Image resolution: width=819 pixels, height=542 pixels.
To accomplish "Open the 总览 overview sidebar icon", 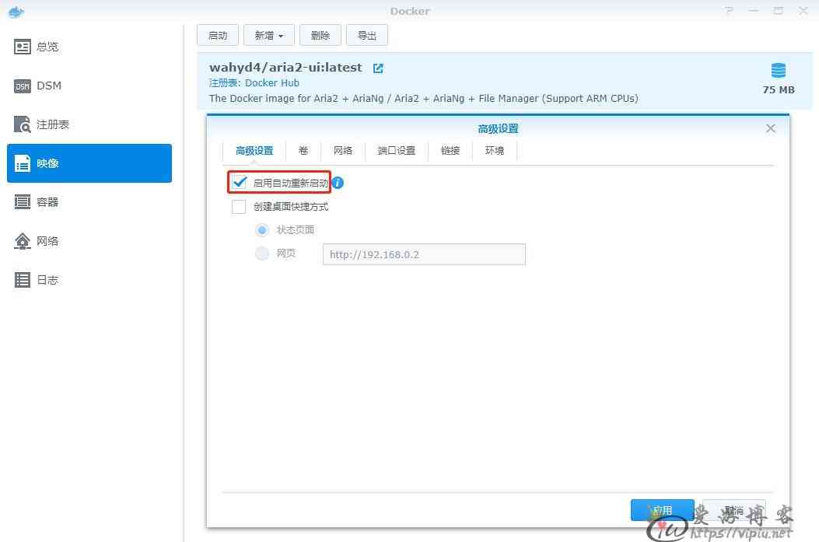I will [23, 47].
